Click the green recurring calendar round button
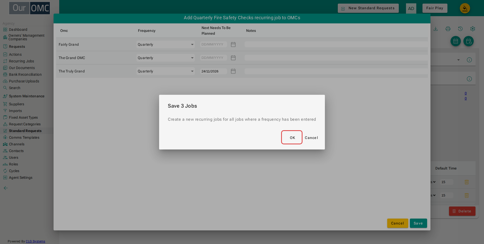This screenshot has width=484, height=244. pyautogui.click(x=469, y=41)
